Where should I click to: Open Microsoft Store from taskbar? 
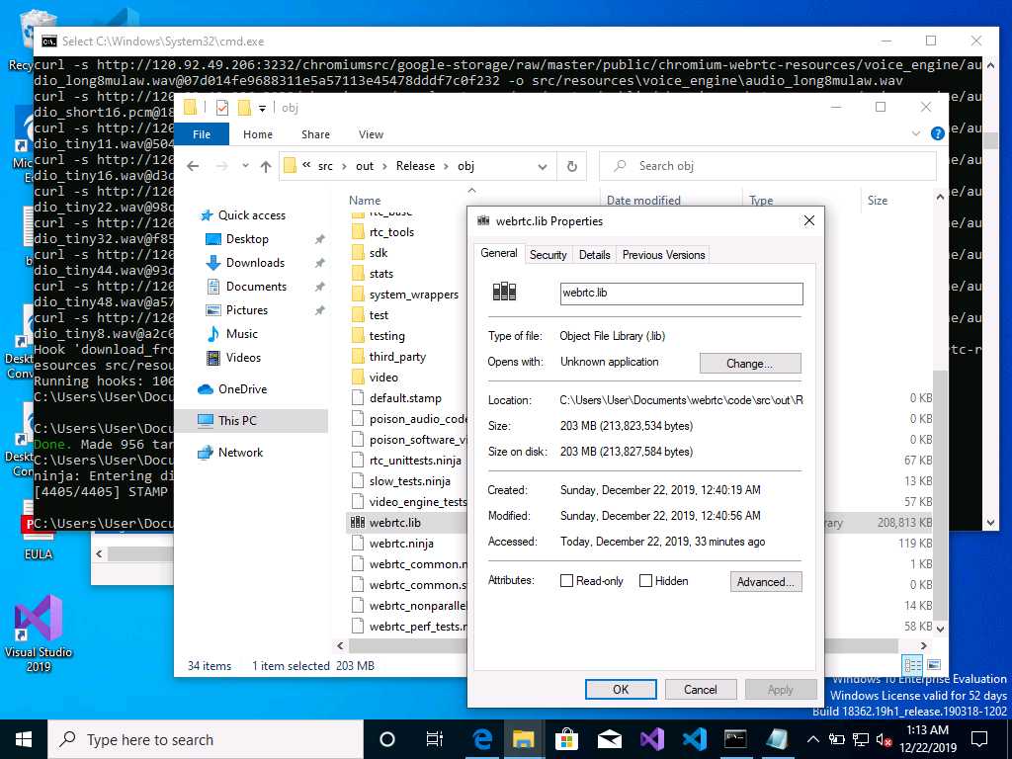pyautogui.click(x=566, y=739)
